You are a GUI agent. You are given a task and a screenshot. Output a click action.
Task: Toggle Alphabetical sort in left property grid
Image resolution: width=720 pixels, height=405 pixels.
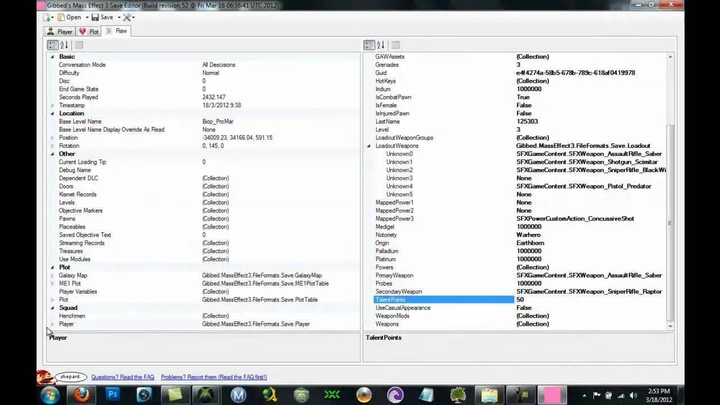[x=64, y=45]
